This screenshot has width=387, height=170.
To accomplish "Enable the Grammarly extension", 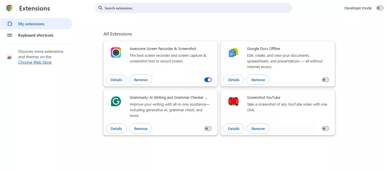I will [208, 129].
